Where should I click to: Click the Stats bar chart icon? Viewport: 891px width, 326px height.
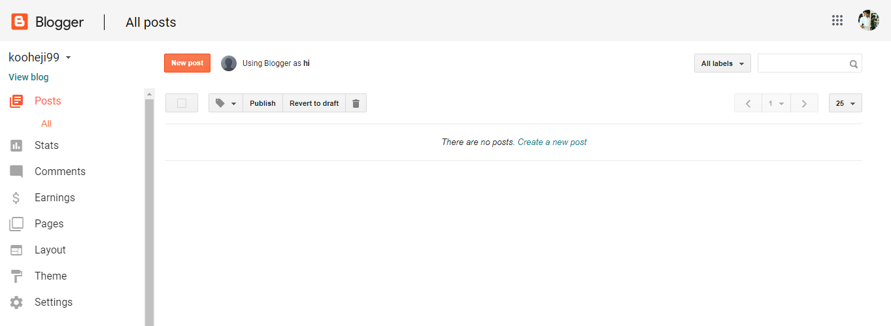tap(16, 146)
